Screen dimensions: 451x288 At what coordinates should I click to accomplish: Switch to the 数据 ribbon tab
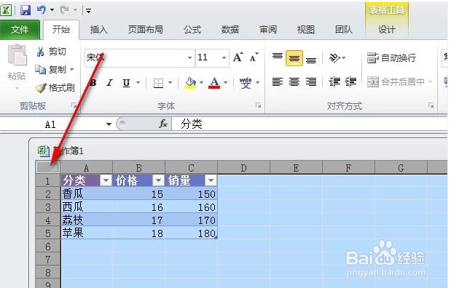pyautogui.click(x=230, y=29)
